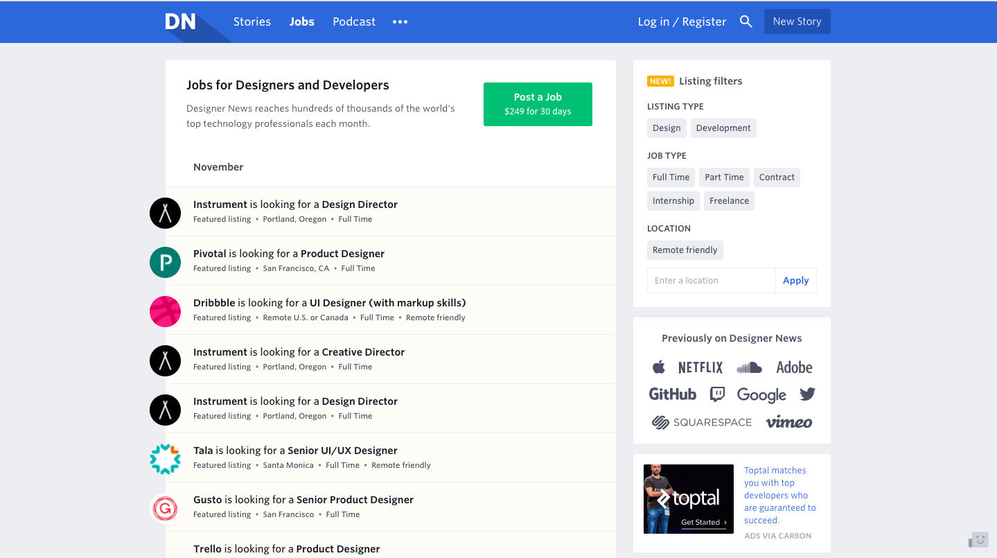997x558 pixels.
Task: Enable the Full Time job filter
Action: tap(670, 177)
